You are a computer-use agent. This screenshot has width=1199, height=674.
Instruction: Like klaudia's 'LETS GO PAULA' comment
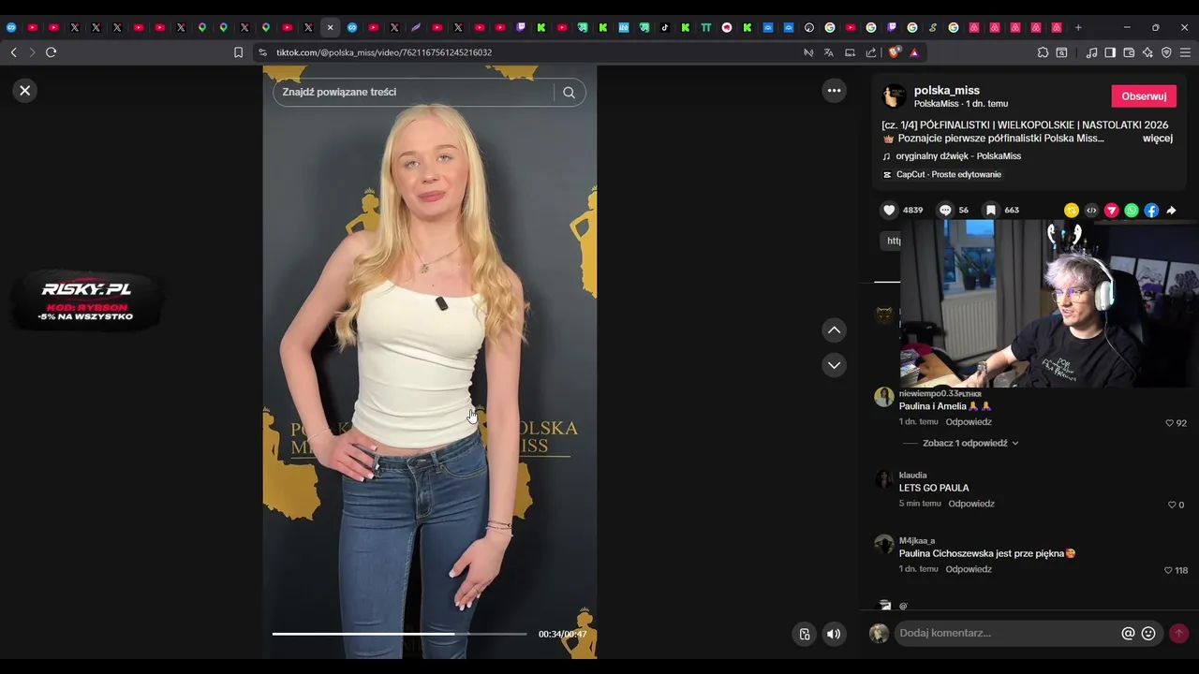(1172, 505)
